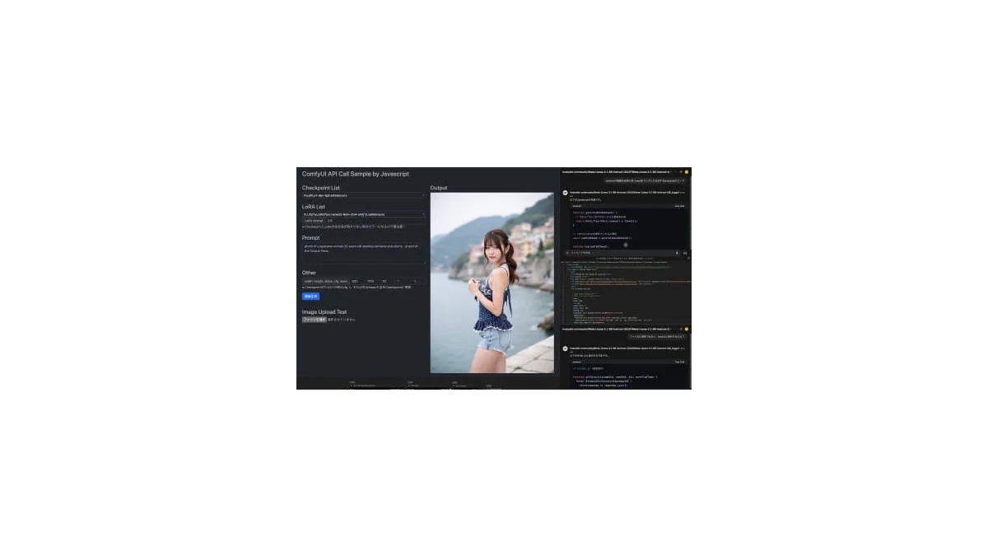Click the Image Upload Test heading
The height and width of the screenshot is (556, 988).
pyautogui.click(x=324, y=312)
